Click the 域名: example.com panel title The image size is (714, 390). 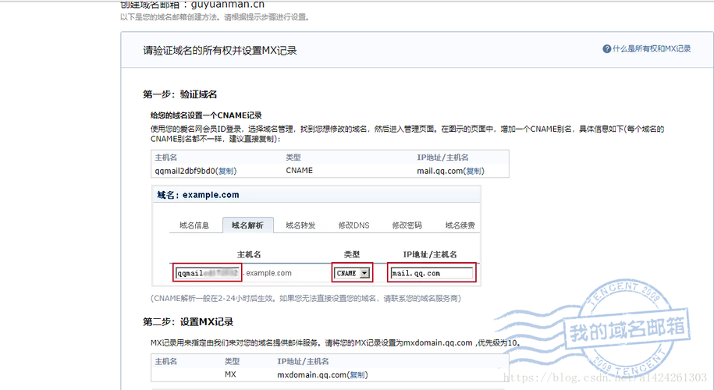(x=198, y=195)
